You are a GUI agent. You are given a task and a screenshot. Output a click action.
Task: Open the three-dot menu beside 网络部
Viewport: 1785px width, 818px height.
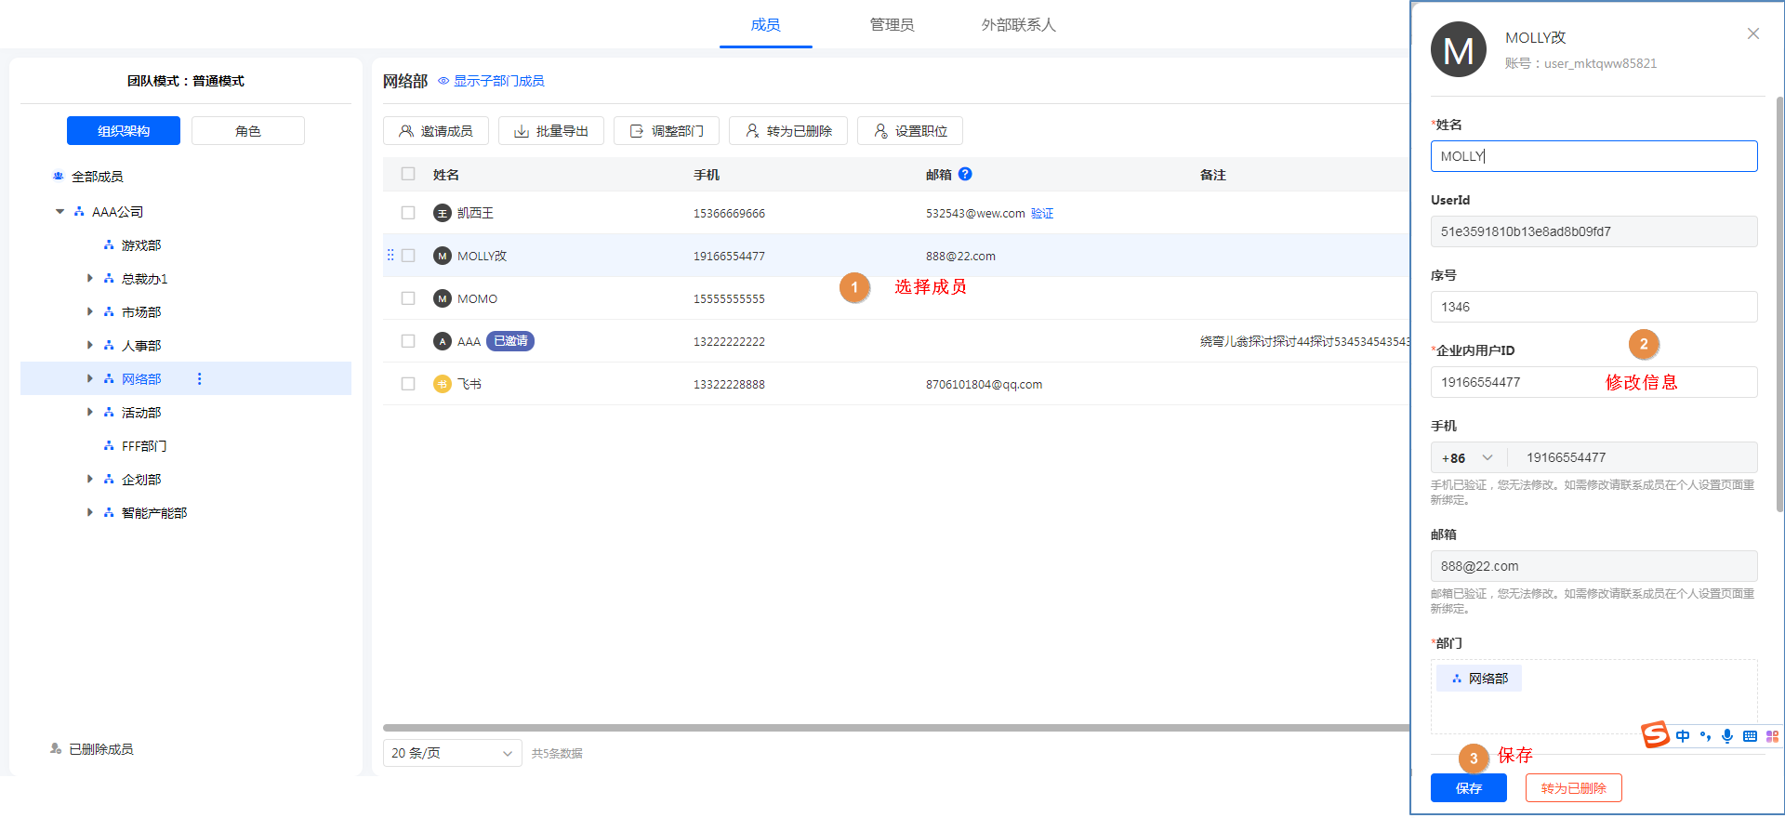pos(199,378)
